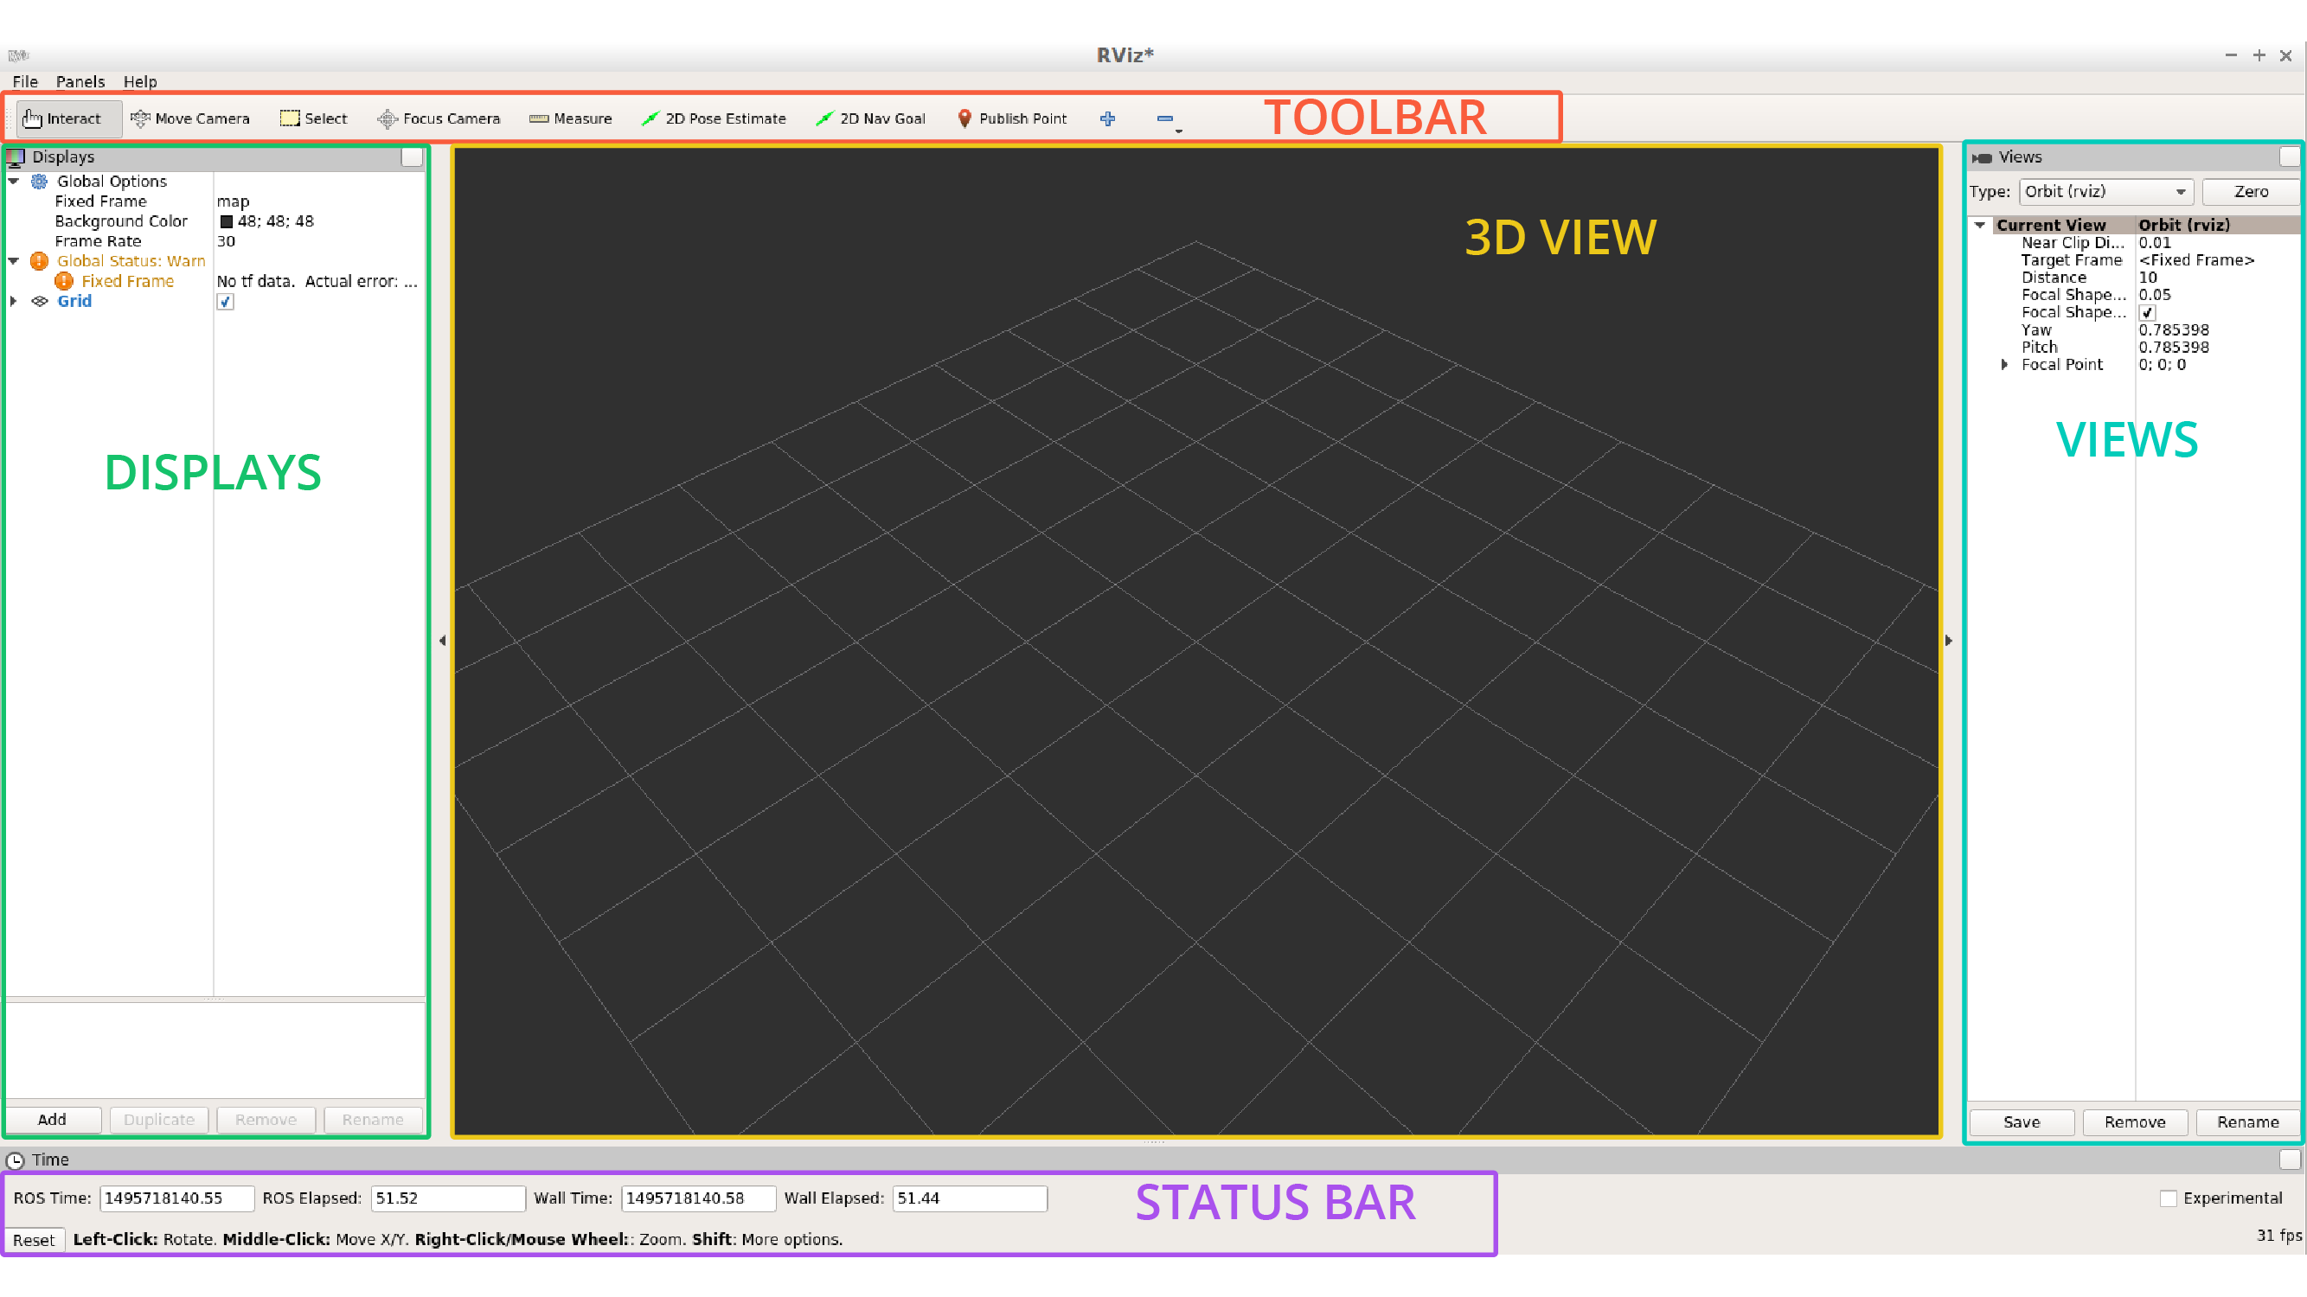Click the Publish Point pin tool
Viewport: 2307px width, 1297px height.
(1012, 118)
